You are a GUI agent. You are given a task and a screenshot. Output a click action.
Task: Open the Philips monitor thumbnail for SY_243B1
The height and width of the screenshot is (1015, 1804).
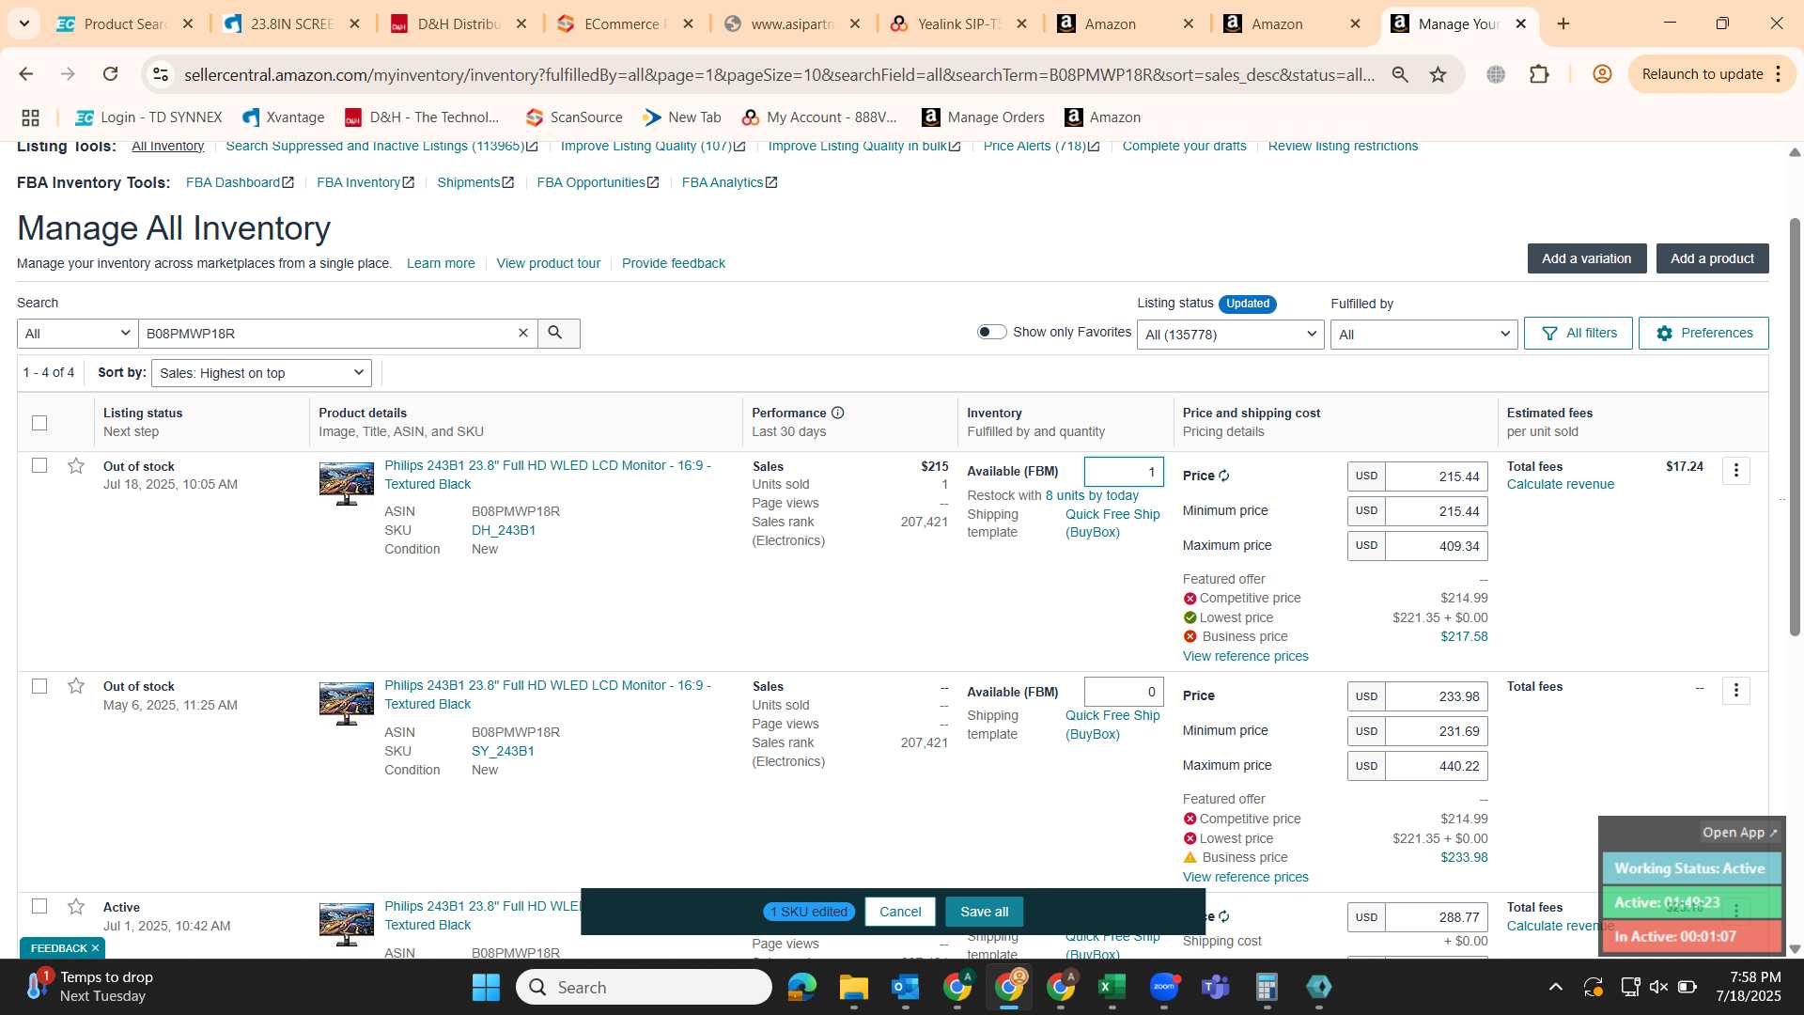(346, 704)
